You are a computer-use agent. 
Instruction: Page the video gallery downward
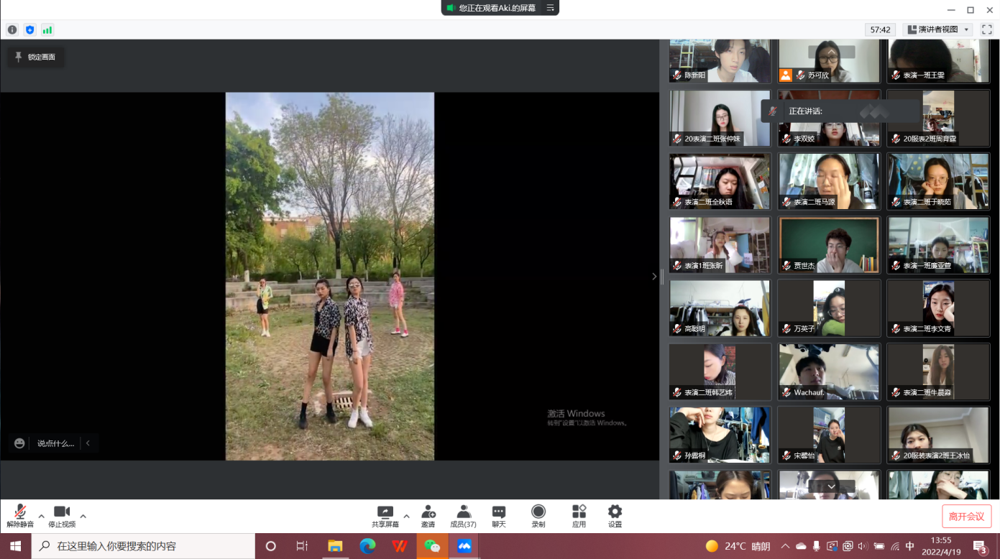tap(831, 486)
